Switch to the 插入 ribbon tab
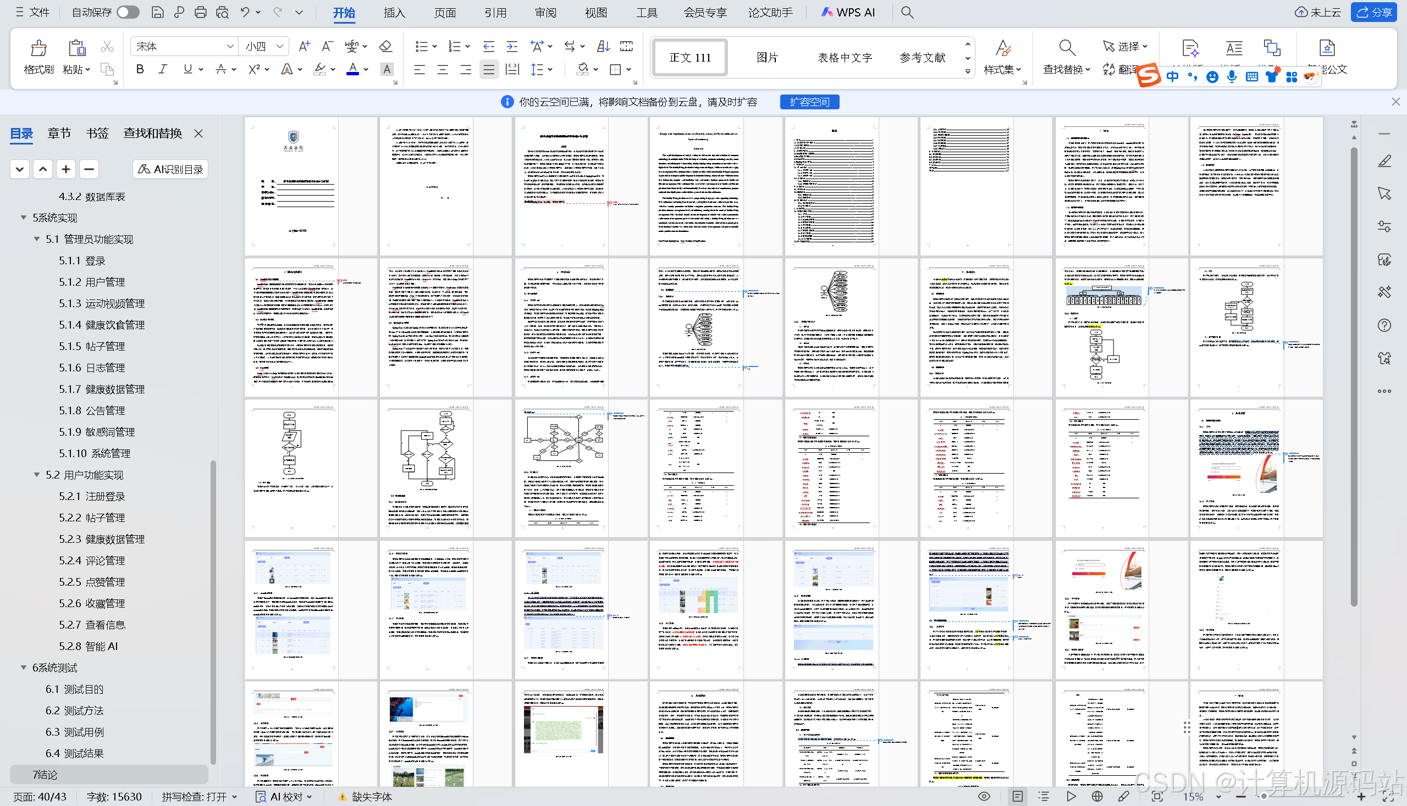This screenshot has width=1407, height=806. pyautogui.click(x=394, y=12)
